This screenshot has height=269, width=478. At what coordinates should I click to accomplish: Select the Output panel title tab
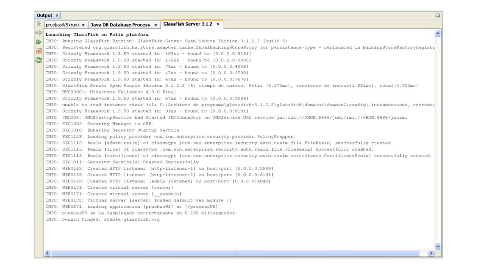(44, 15)
